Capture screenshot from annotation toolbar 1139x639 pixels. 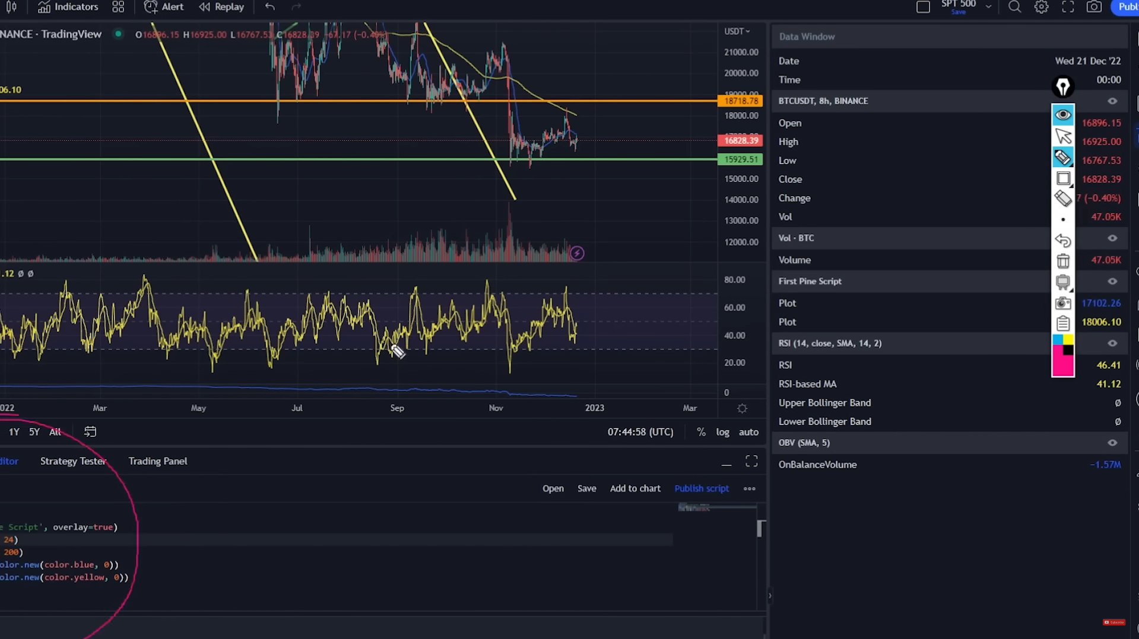(1063, 303)
